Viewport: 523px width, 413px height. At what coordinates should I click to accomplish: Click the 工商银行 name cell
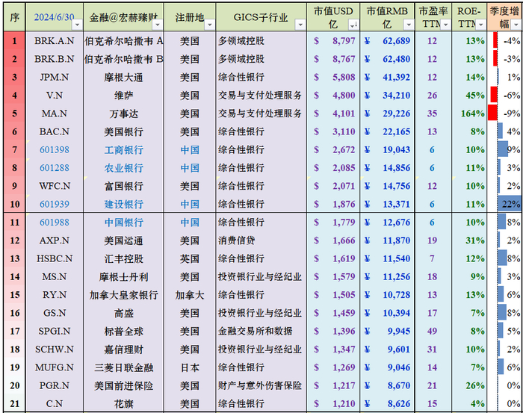pos(124,149)
